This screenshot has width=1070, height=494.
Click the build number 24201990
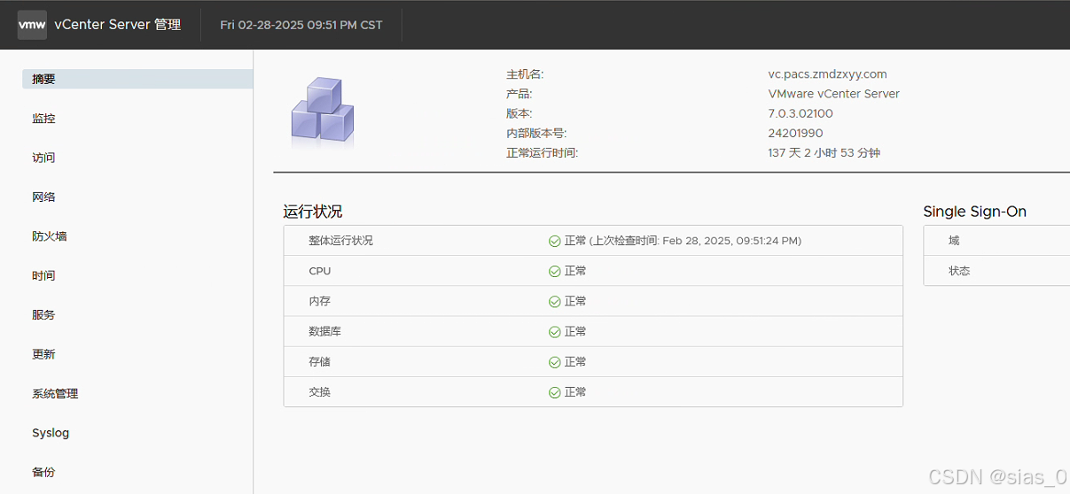795,134
